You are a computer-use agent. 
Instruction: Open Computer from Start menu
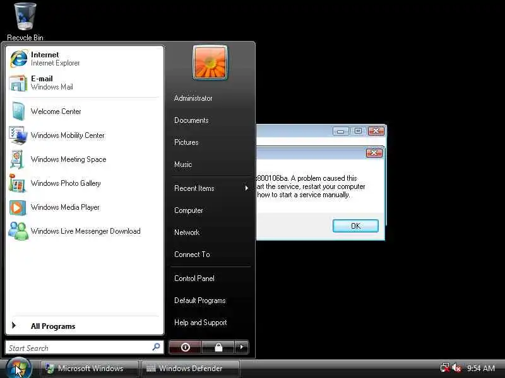pyautogui.click(x=189, y=210)
